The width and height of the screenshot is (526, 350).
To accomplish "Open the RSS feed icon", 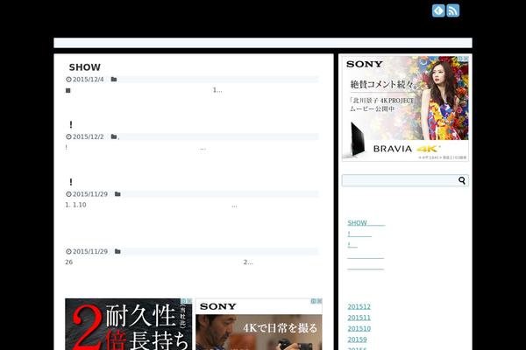I will [453, 10].
